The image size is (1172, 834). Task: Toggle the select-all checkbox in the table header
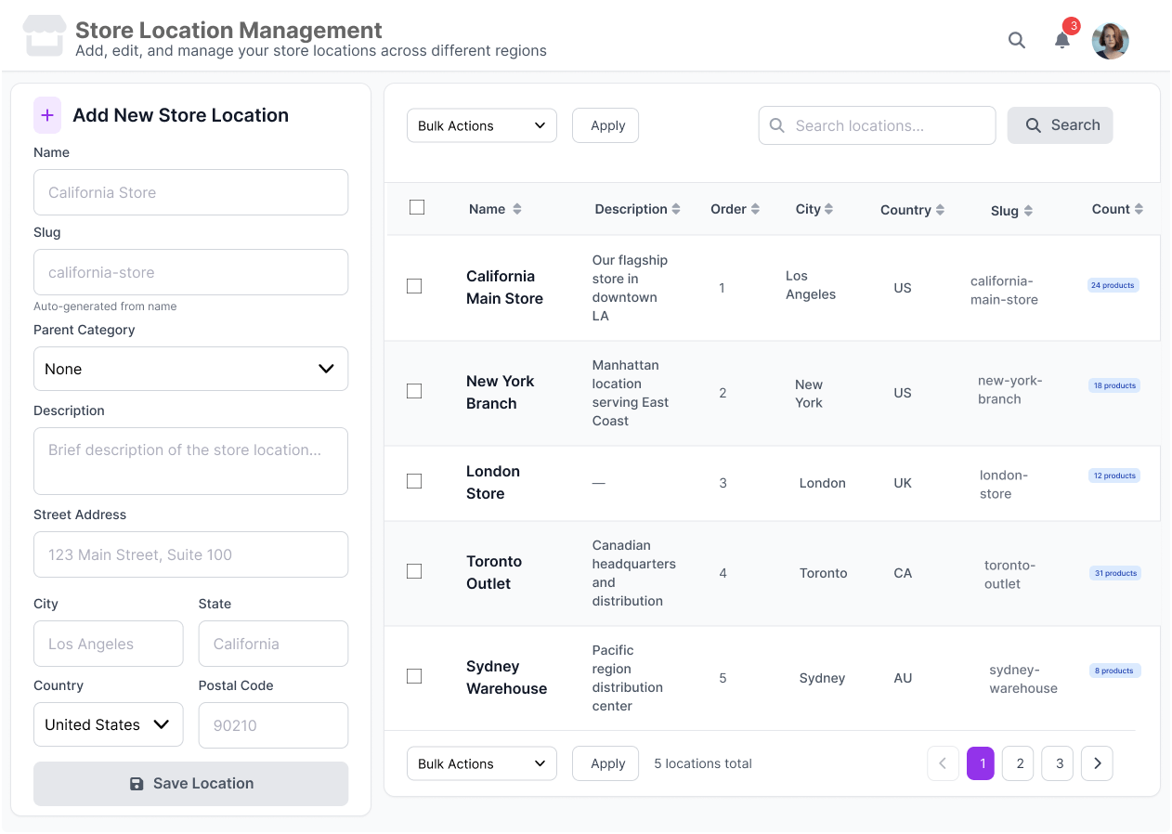click(417, 208)
